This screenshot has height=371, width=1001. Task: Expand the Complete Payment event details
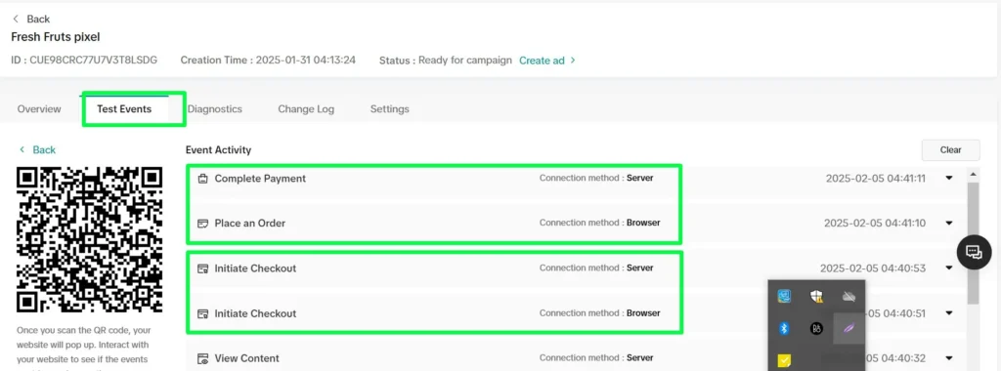[949, 179]
